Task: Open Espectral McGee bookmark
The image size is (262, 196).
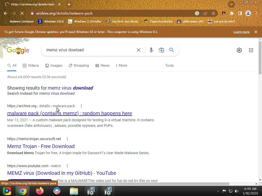Action: pyautogui.click(x=158, y=21)
